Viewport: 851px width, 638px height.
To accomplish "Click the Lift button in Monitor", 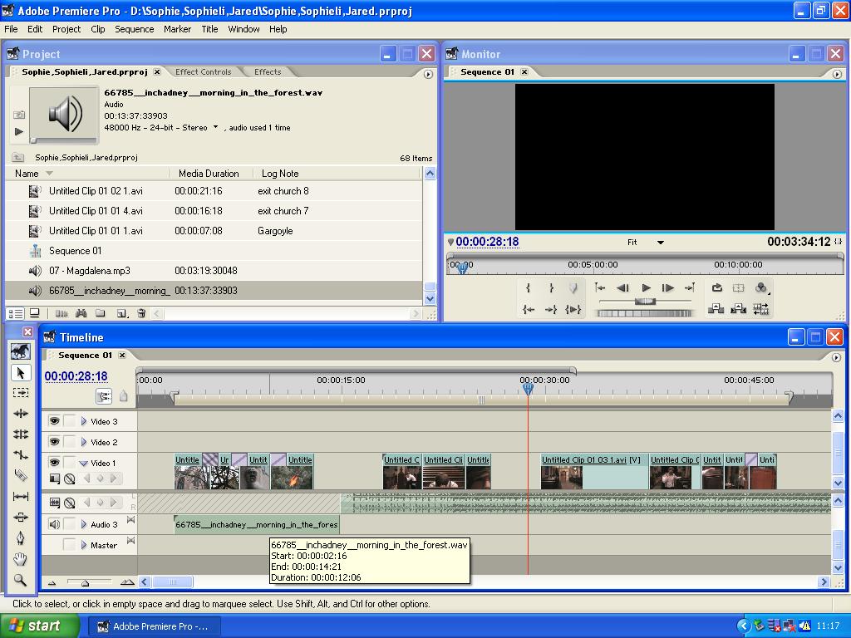I will (716, 309).
